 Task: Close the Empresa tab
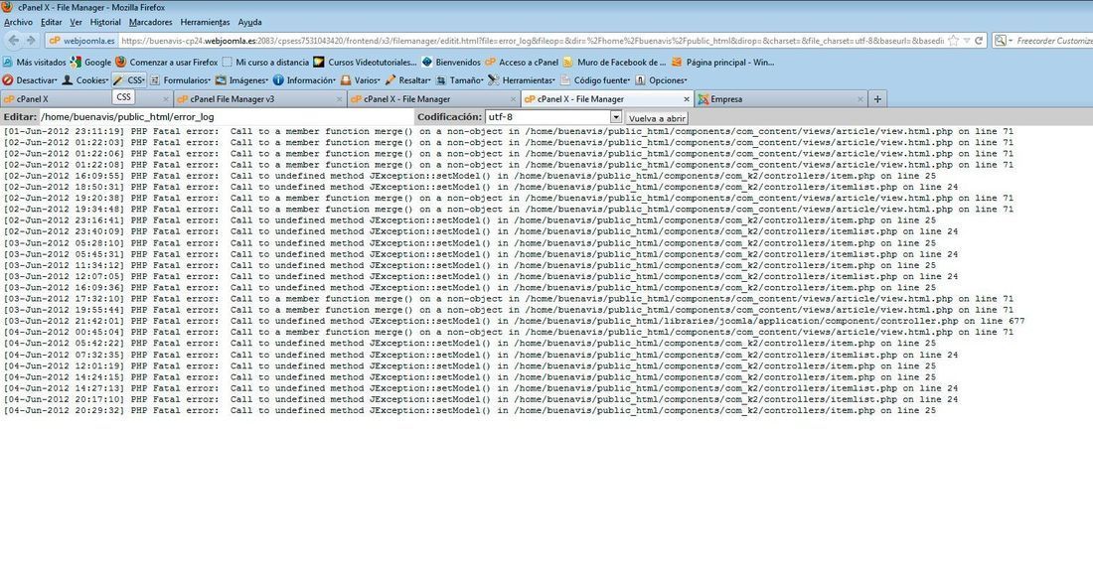pyautogui.click(x=860, y=99)
